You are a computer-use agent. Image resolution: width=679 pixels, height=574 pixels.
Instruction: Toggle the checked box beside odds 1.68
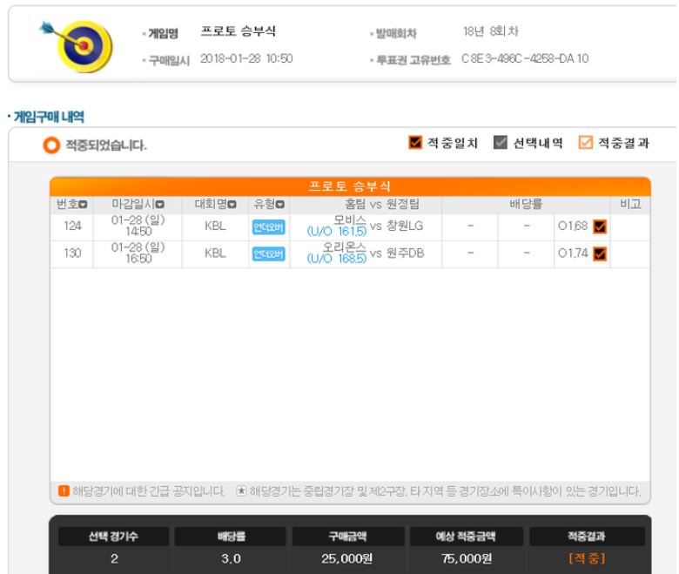click(600, 226)
